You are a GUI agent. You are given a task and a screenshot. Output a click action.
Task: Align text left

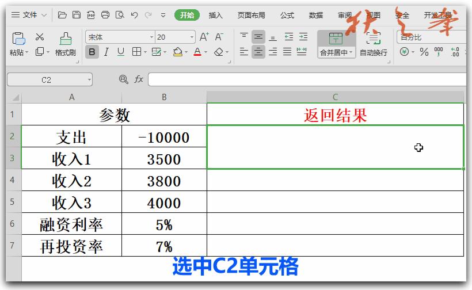[x=244, y=52]
